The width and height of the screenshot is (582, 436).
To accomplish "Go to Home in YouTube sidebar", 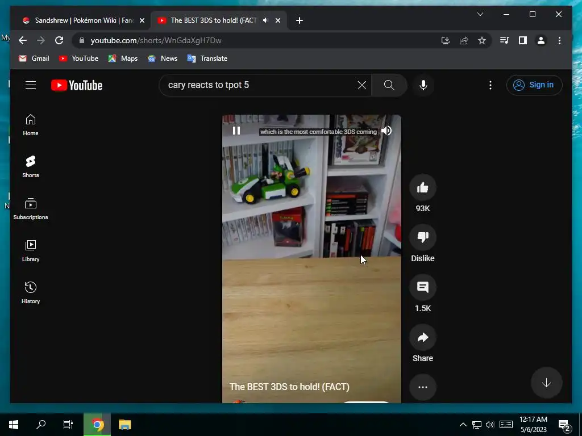I will (31, 125).
